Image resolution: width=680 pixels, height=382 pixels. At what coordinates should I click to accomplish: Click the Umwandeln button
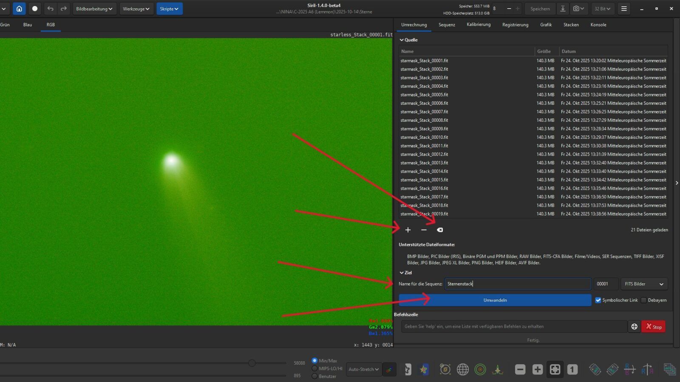(495, 300)
